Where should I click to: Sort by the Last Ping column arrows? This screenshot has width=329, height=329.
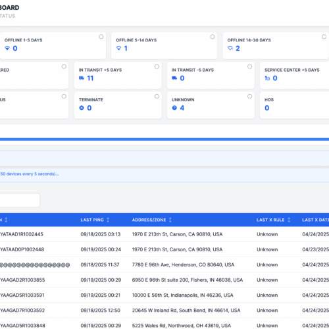[108, 220]
